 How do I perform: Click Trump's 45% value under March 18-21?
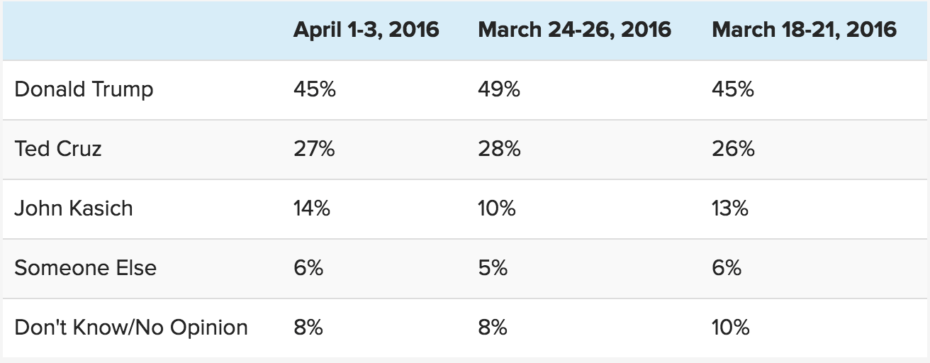(733, 89)
